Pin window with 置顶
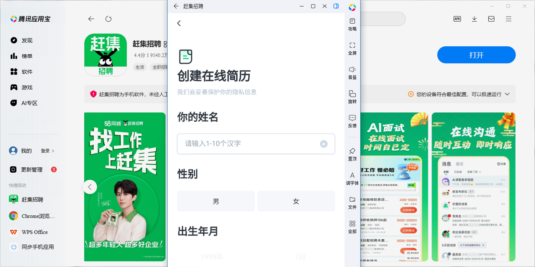Image resolution: width=535 pixels, height=267 pixels. [352, 154]
